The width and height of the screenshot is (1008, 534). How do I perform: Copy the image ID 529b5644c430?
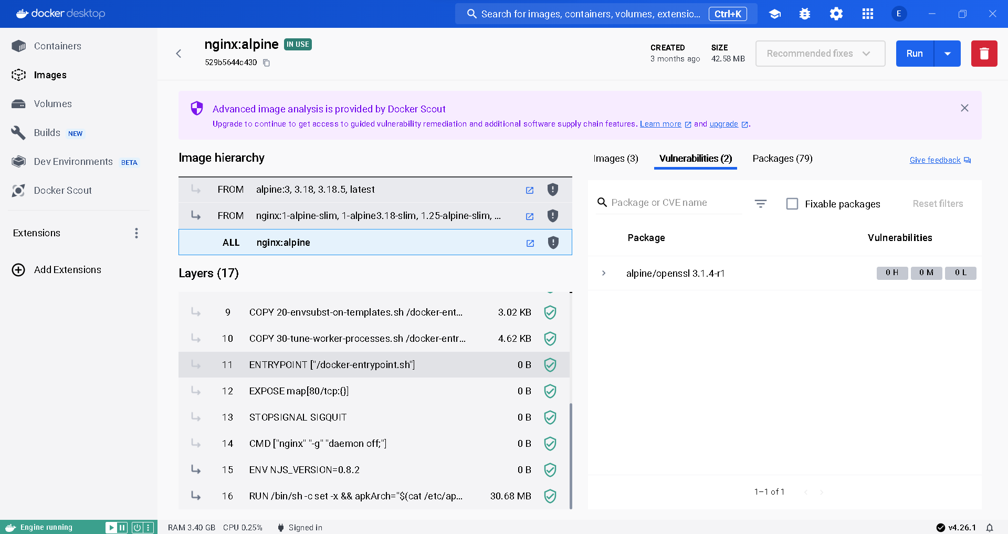(x=266, y=63)
